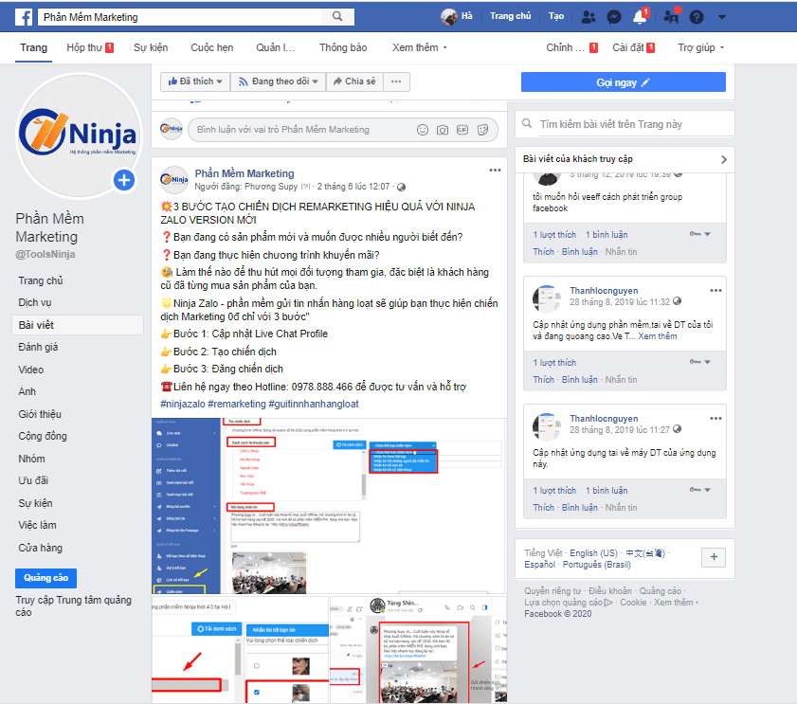This screenshot has height=704, width=797.
Task: Expand the Đã thích dropdown
Action: tap(195, 81)
